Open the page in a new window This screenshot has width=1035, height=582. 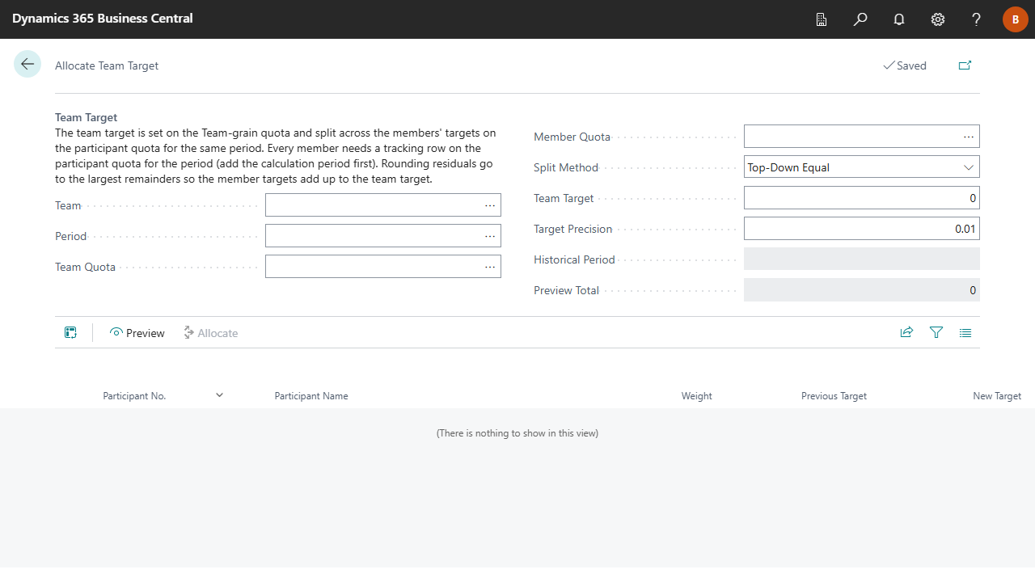click(x=965, y=65)
